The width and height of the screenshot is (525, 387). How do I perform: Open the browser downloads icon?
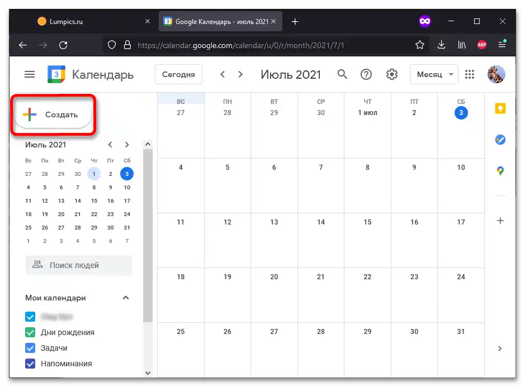point(441,45)
